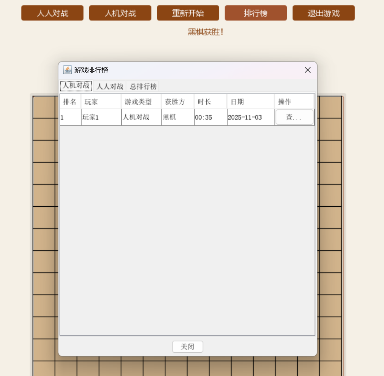Viewport: 384px width, 376px height.
Task: Click the 黑棋获胜! status message
Action: [x=205, y=32]
